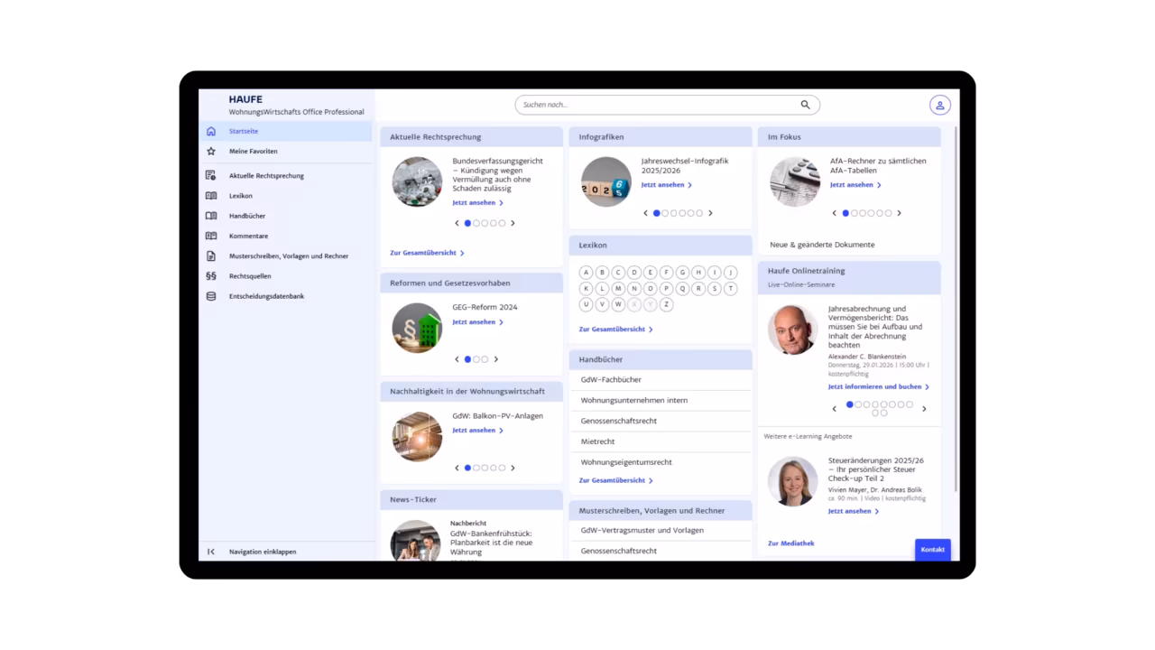This screenshot has width=1155, height=650.
Task: Click the Entscheidungsdatenbank database icon
Action: coord(211,296)
